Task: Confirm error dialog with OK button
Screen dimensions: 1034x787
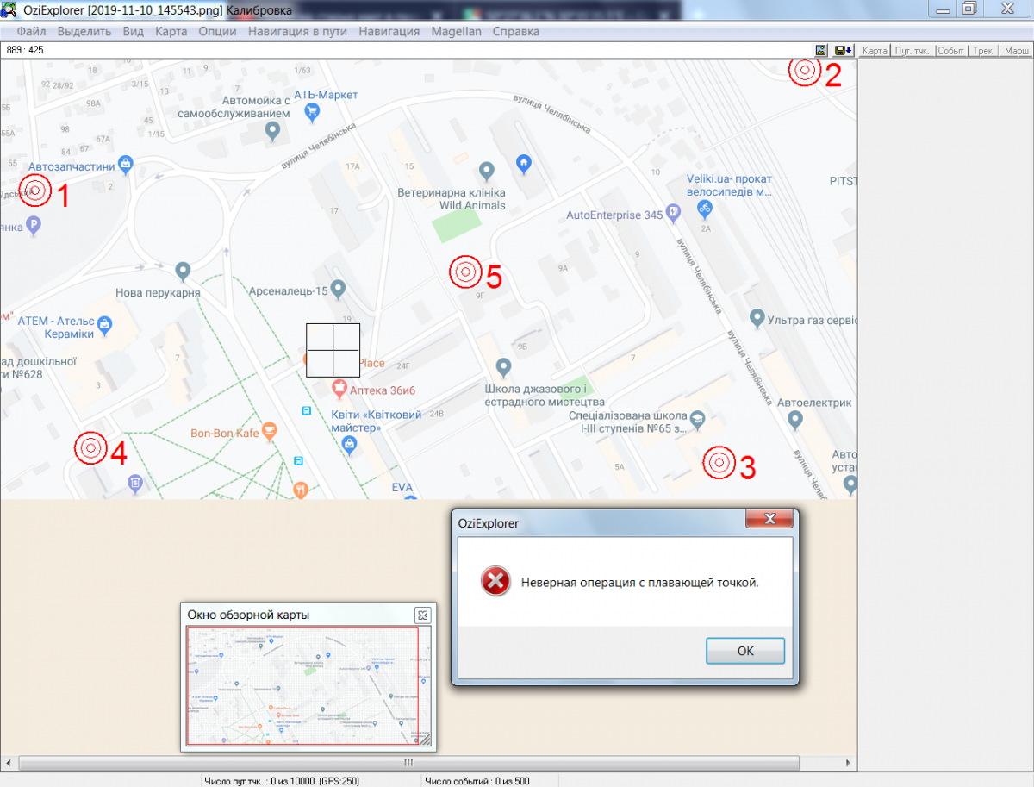Action: click(x=745, y=651)
